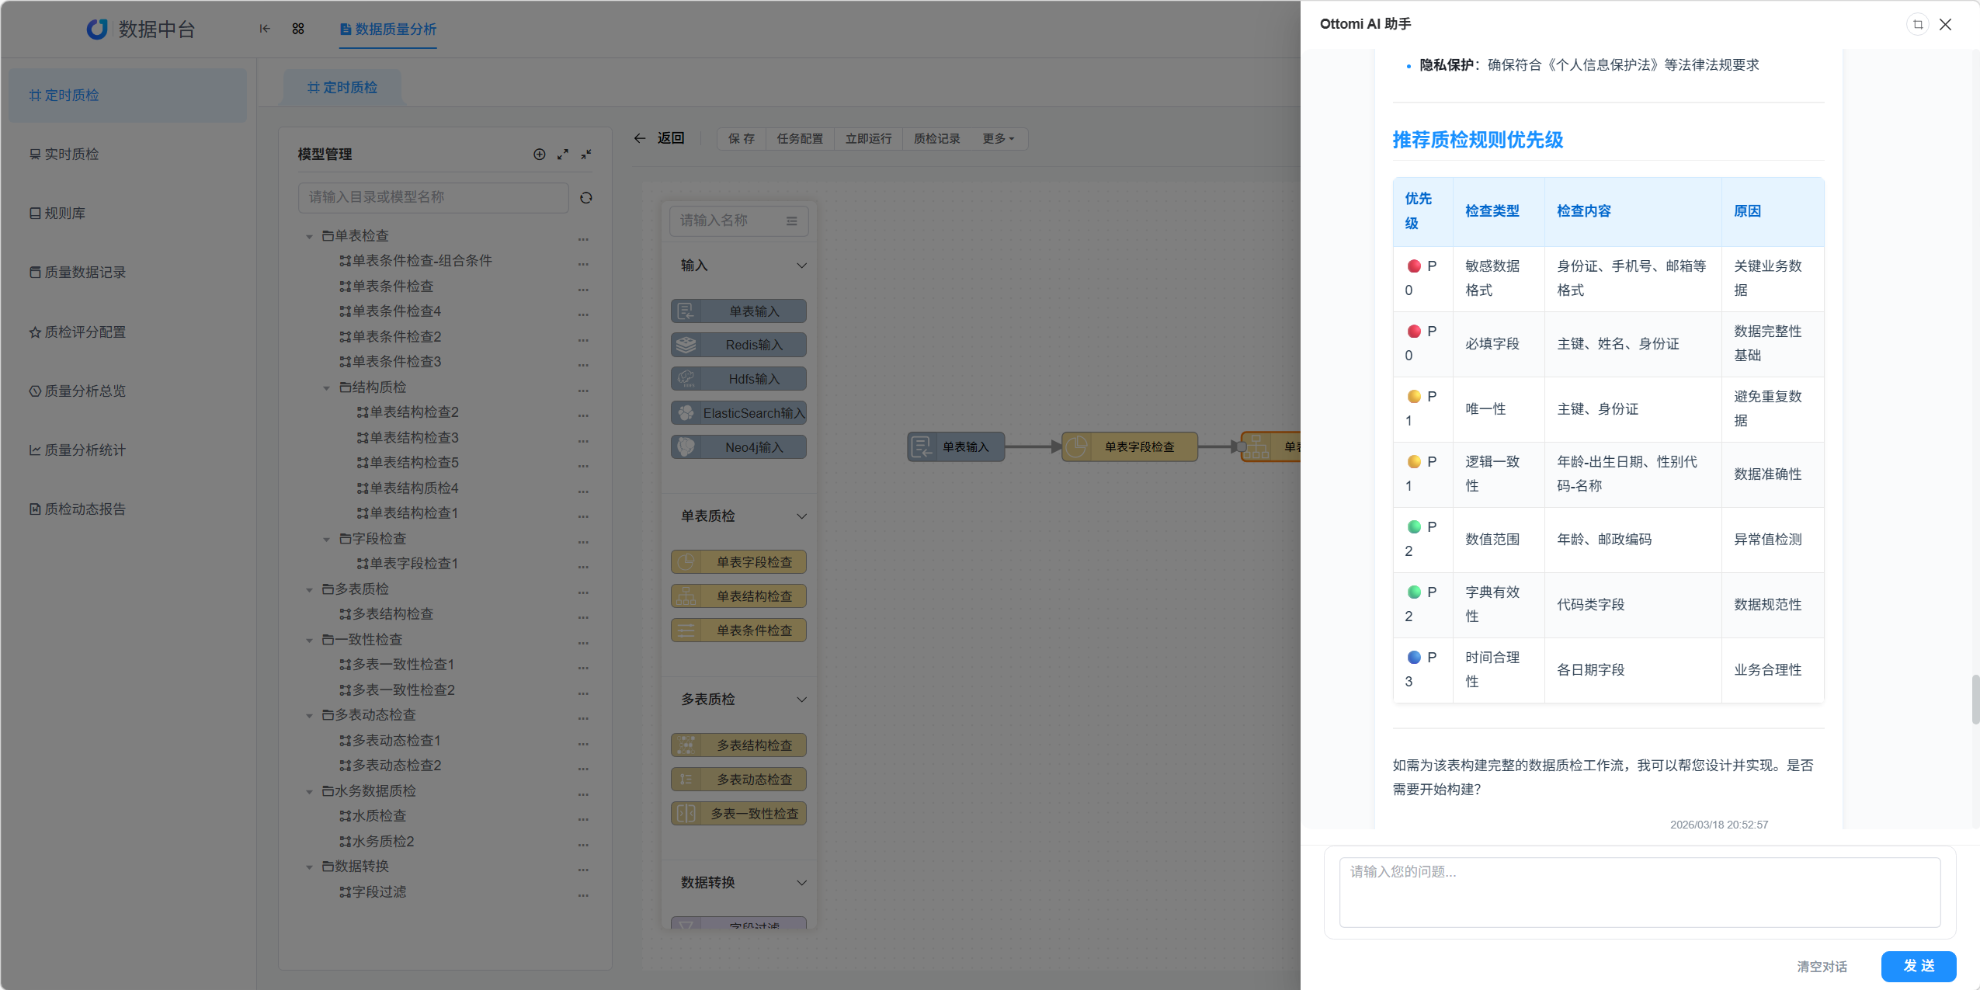Pick the 单表结构检查 node from 单表质检
The width and height of the screenshot is (1980, 990).
point(738,596)
